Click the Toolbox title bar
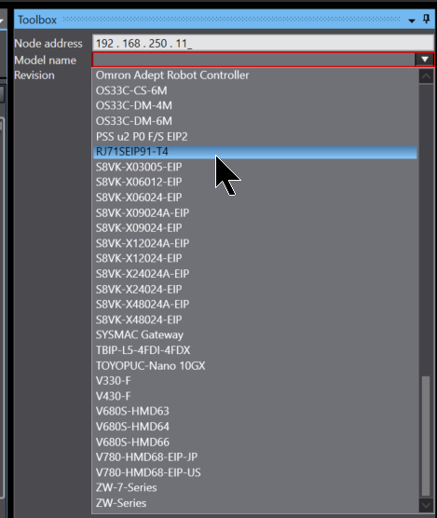 pos(225,20)
